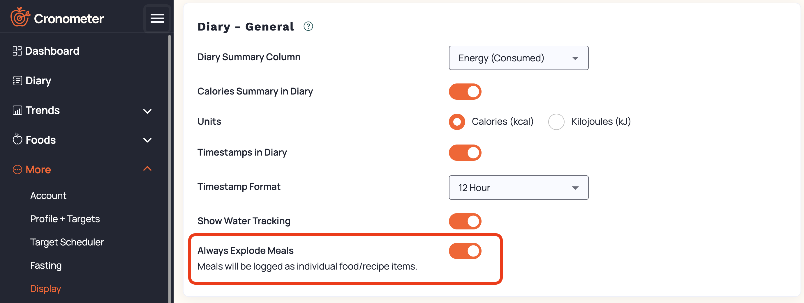Screen dimensions: 804x303
Task: Toggle the hamburger menu button
Action: pyautogui.click(x=157, y=18)
